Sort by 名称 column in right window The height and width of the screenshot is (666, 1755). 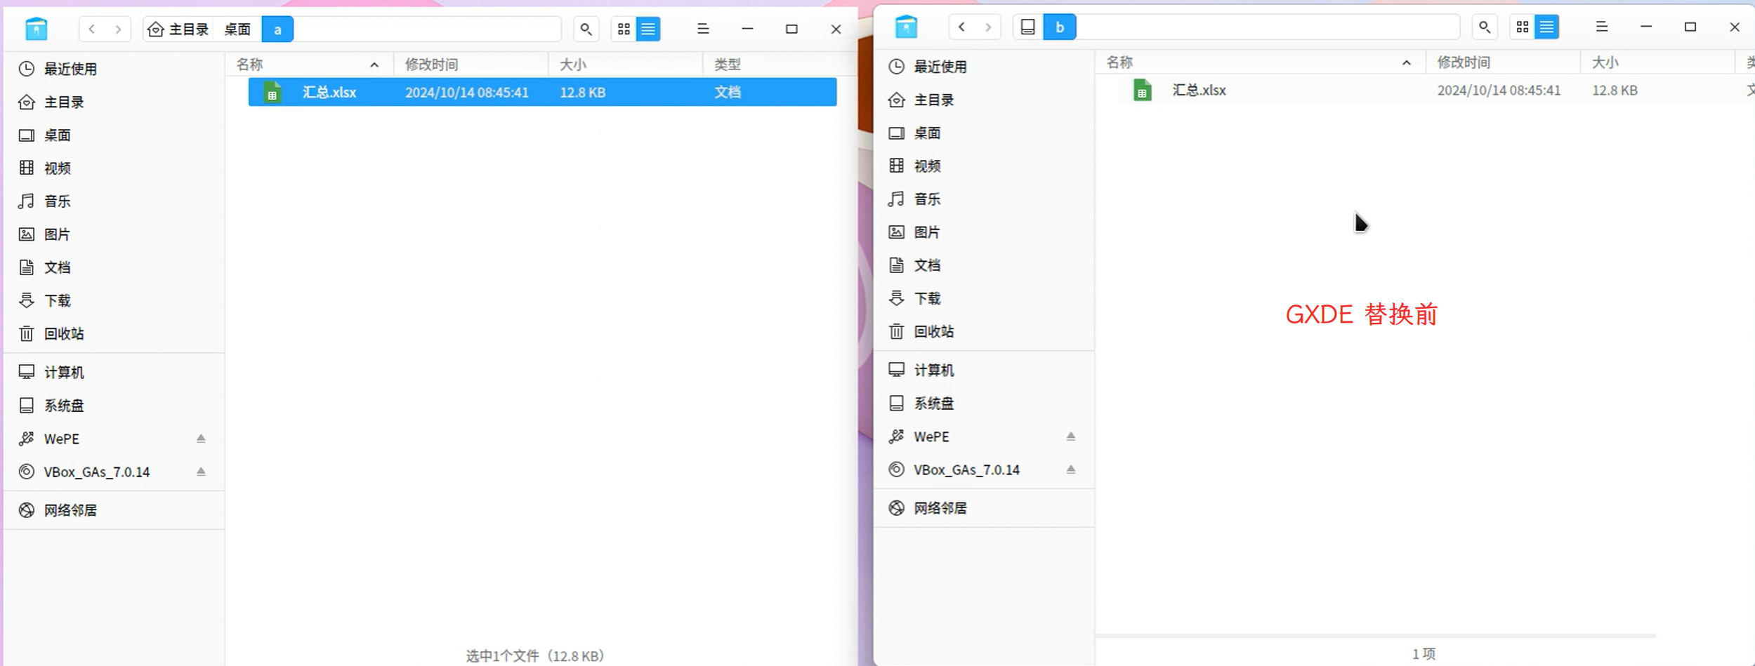click(x=1261, y=62)
